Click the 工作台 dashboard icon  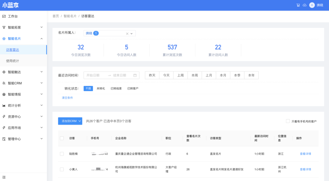click(4, 16)
